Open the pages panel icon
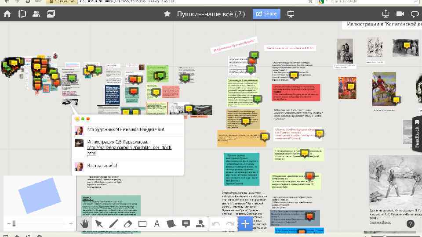Viewport: 422px width, 237px height. [x=22, y=14]
